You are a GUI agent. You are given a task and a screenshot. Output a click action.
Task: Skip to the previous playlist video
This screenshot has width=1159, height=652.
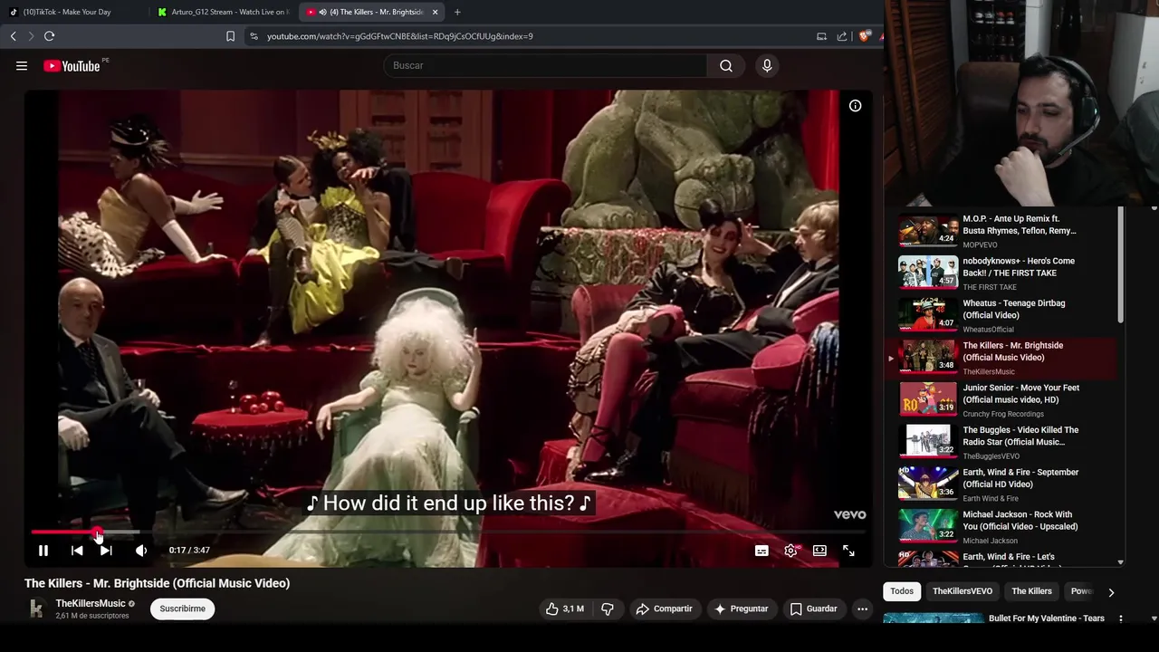point(77,551)
